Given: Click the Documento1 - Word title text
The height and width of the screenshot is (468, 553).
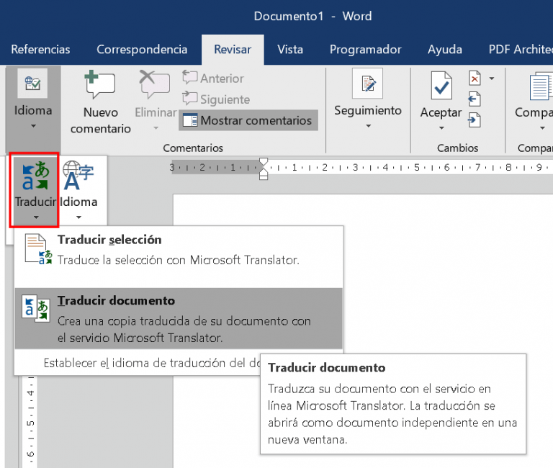Looking at the screenshot, I should pyautogui.click(x=313, y=17).
